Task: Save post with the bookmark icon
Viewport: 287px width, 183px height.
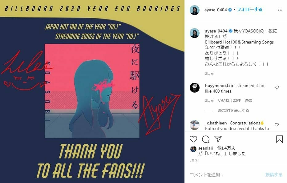Action: tap(280, 139)
